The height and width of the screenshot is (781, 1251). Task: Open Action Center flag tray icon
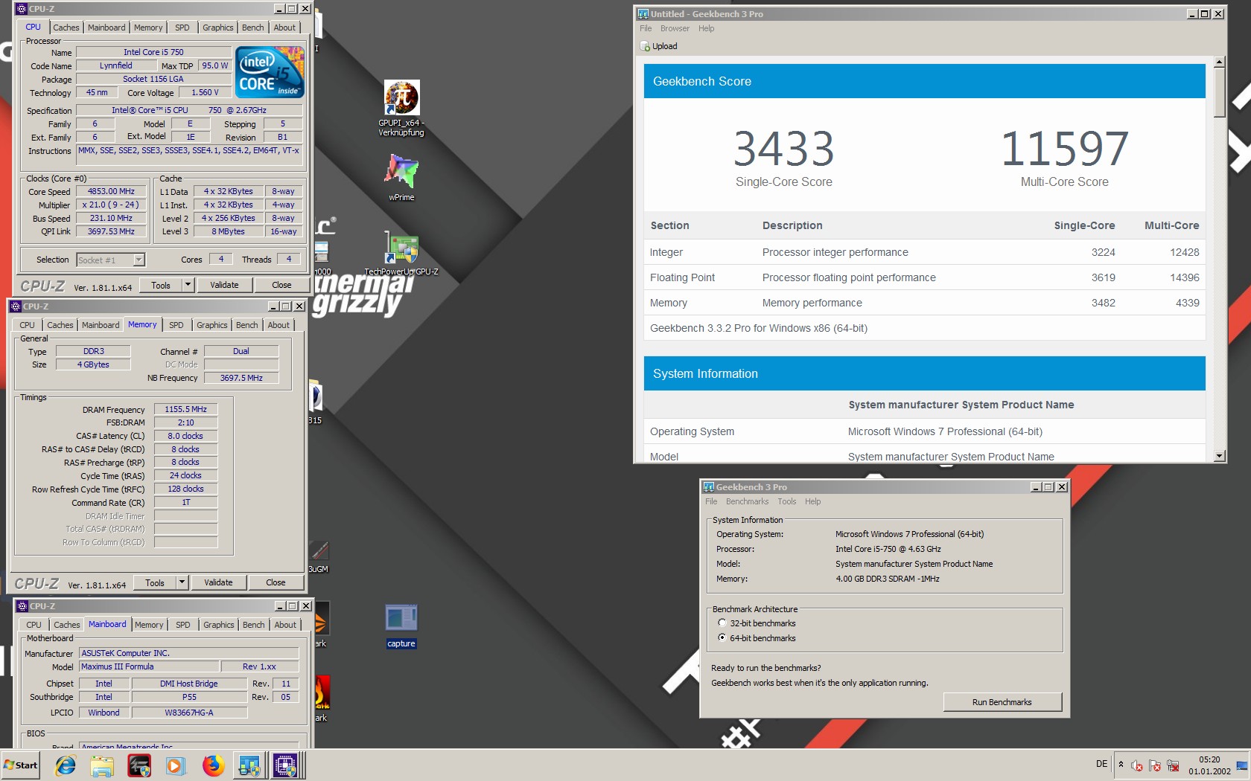pyautogui.click(x=1155, y=765)
